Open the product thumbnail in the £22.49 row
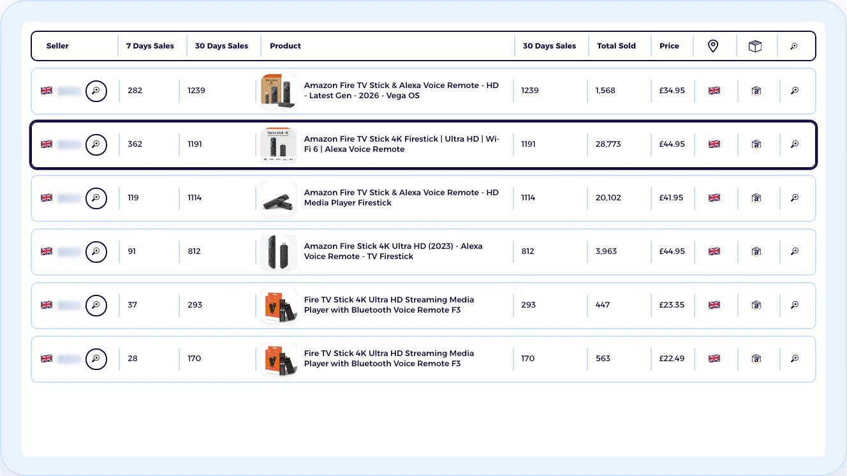This screenshot has height=476, width=847. [279, 359]
